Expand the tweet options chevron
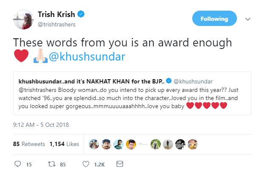Viewport: 262px width, 169px height. point(248,19)
